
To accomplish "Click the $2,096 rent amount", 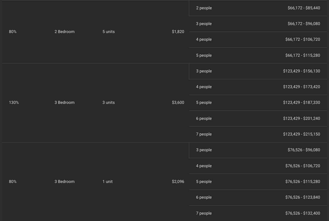I will coord(178,182).
